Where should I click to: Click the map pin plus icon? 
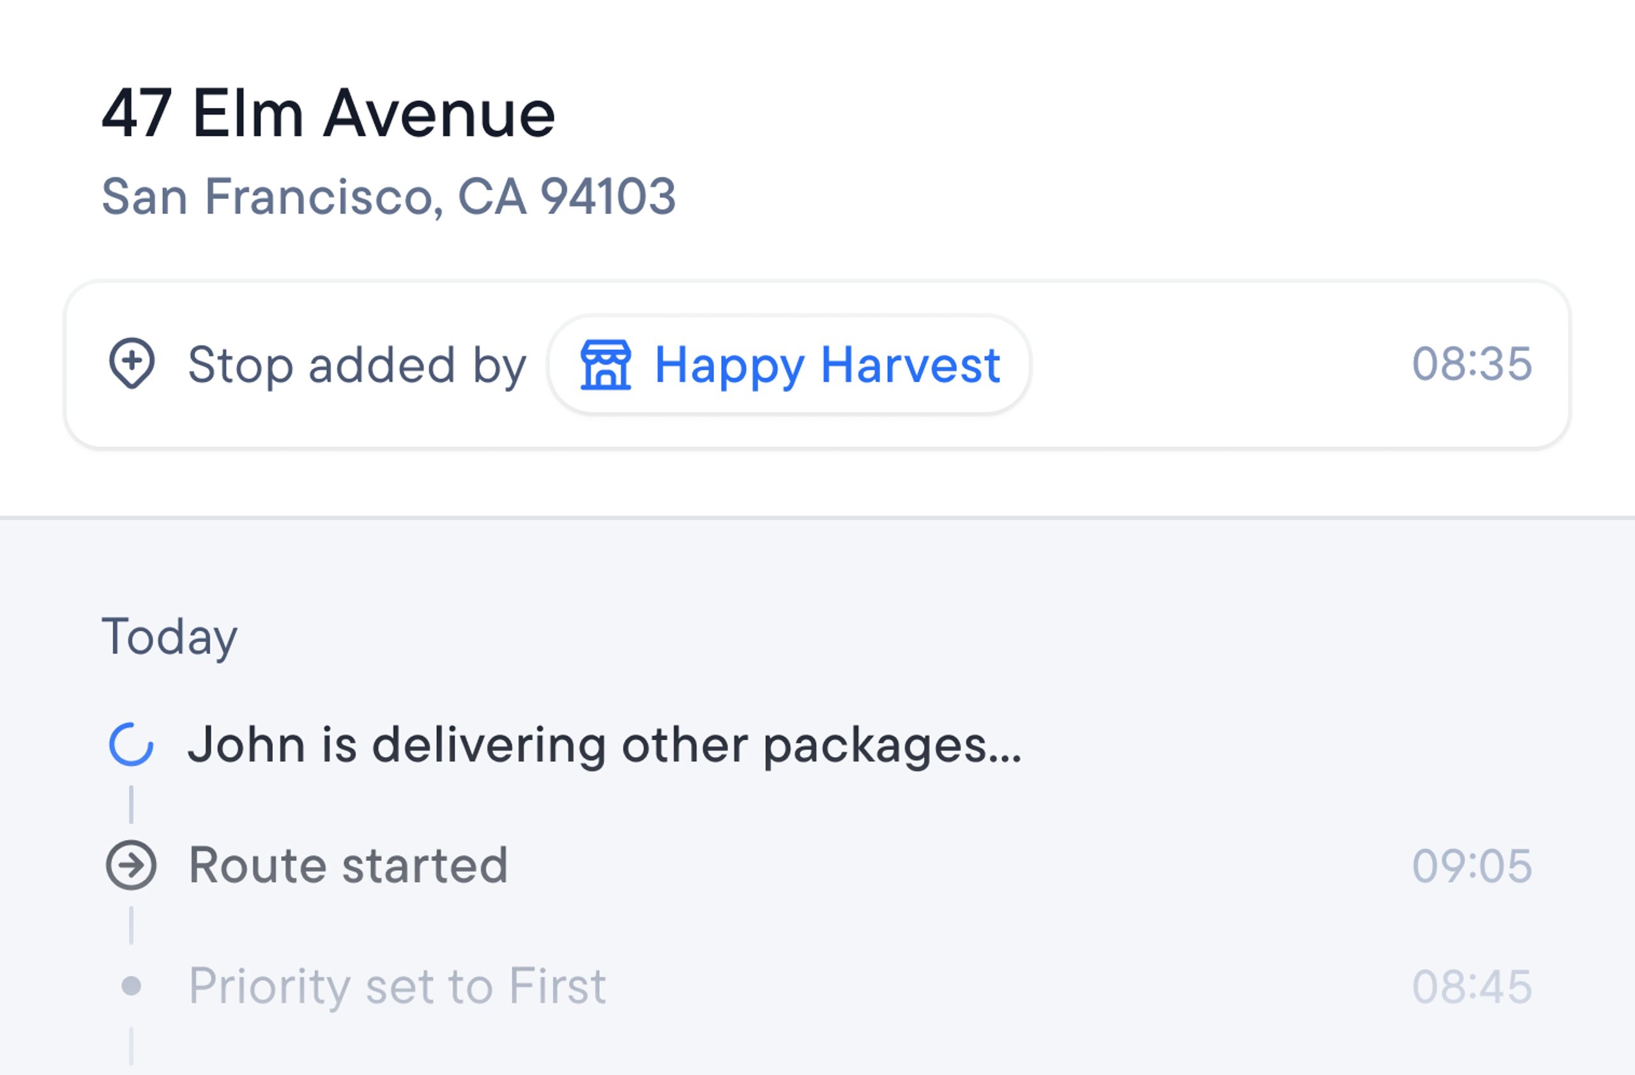point(131,363)
